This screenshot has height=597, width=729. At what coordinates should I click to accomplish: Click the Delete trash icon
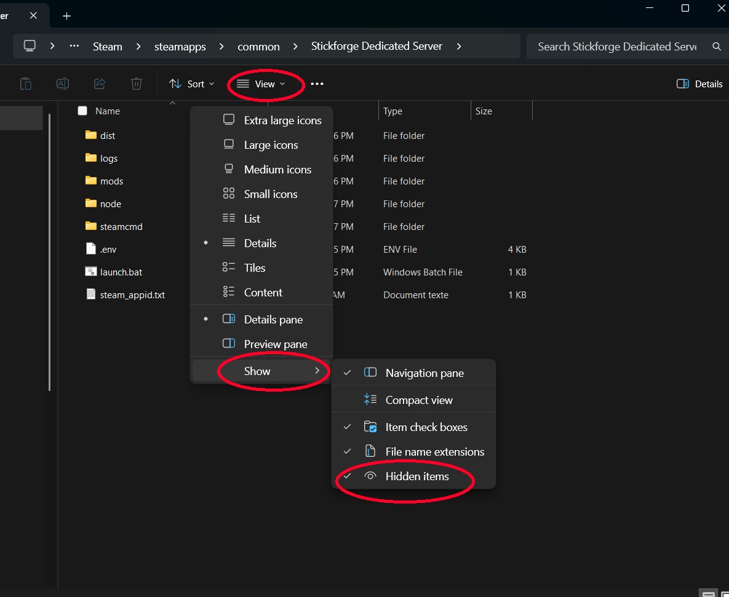pyautogui.click(x=136, y=84)
